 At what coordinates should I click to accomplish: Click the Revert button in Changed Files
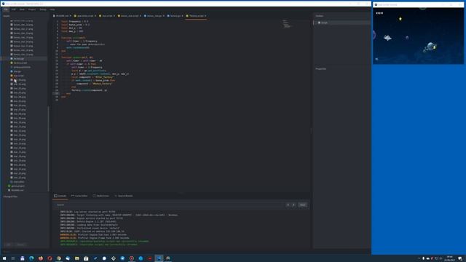coord(20,245)
